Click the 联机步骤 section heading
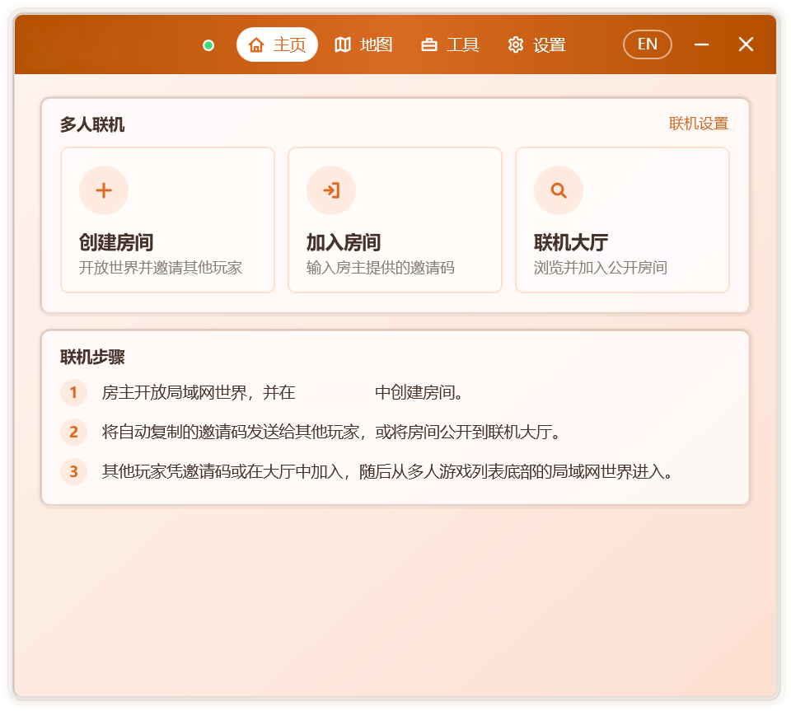 [92, 357]
